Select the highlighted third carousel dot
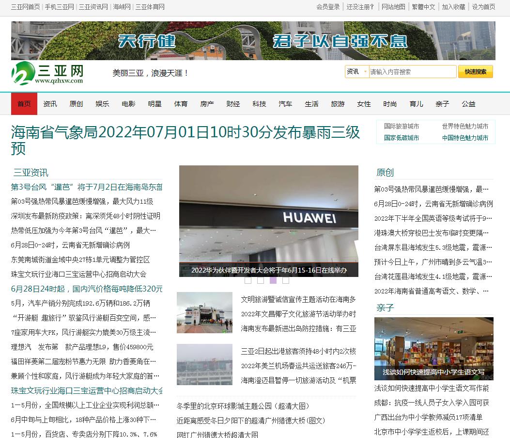This screenshot has height=438, width=510. pyautogui.click(x=273, y=280)
